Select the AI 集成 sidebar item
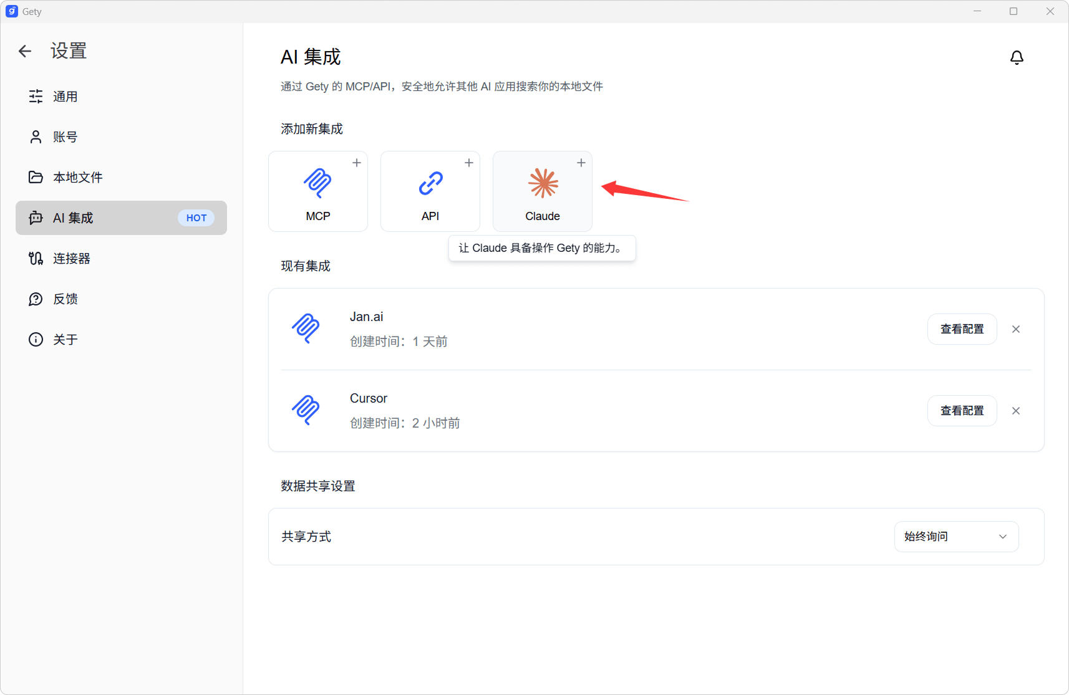Screen dimensions: 1069x695 (121, 218)
